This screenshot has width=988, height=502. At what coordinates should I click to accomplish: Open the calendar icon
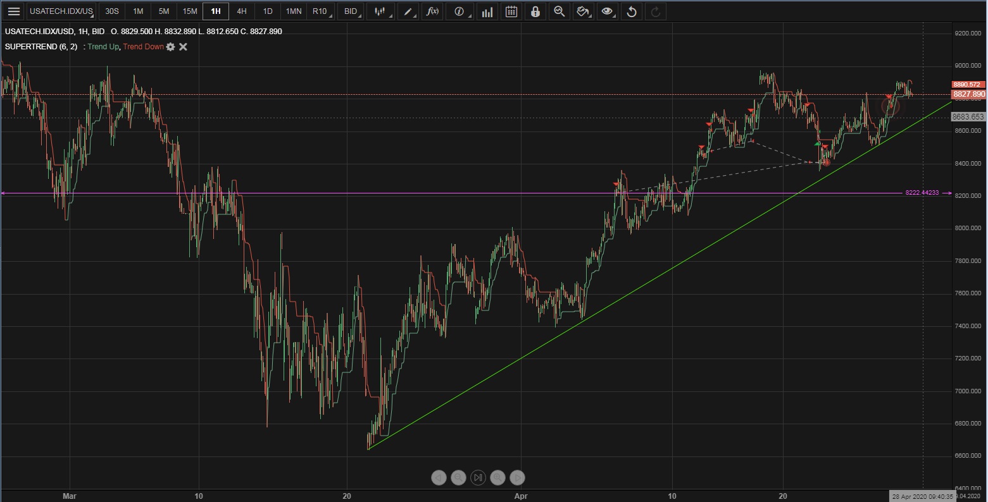click(511, 11)
